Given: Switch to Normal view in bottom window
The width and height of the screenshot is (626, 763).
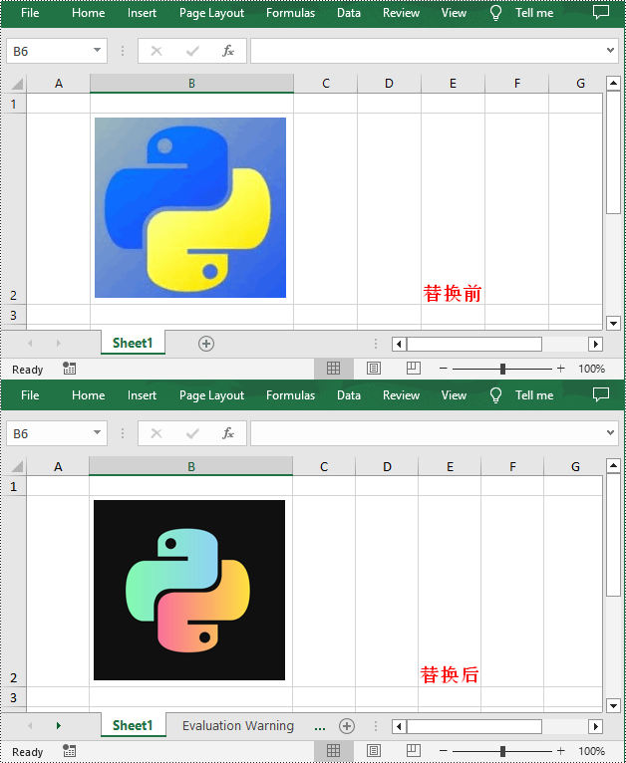Looking at the screenshot, I should (334, 751).
